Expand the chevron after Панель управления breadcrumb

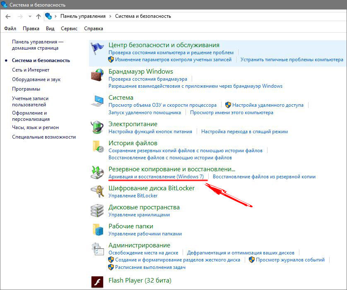tap(110, 16)
